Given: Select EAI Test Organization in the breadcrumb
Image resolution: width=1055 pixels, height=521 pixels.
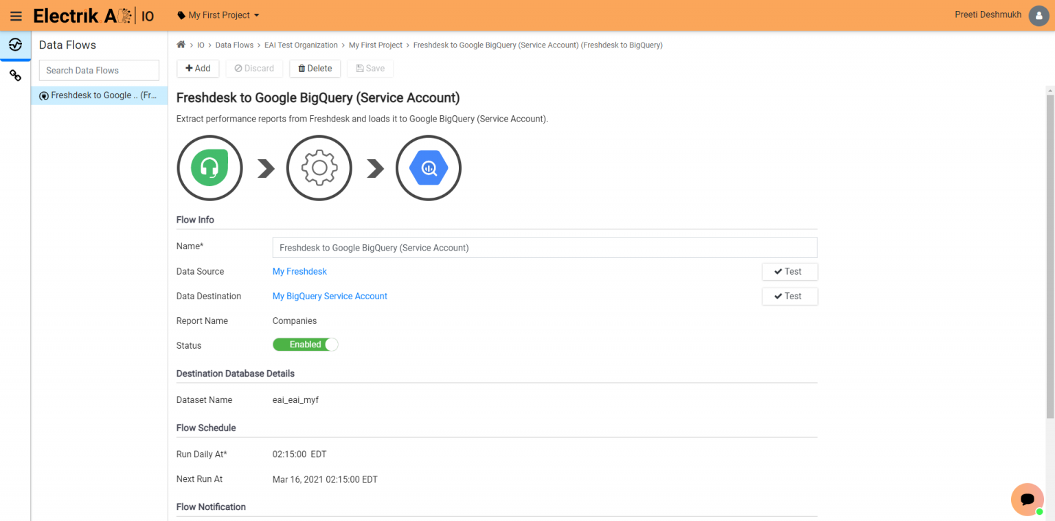Looking at the screenshot, I should (301, 45).
